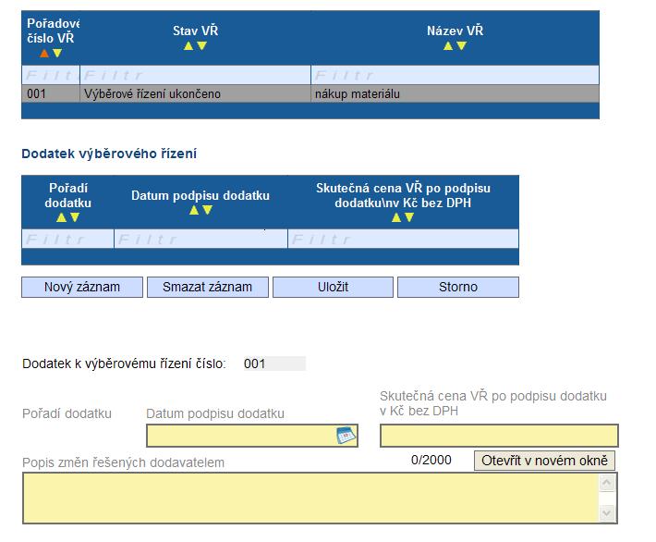The image size is (656, 542).
Task: Click the read-only field showing 001
Action: point(274,363)
